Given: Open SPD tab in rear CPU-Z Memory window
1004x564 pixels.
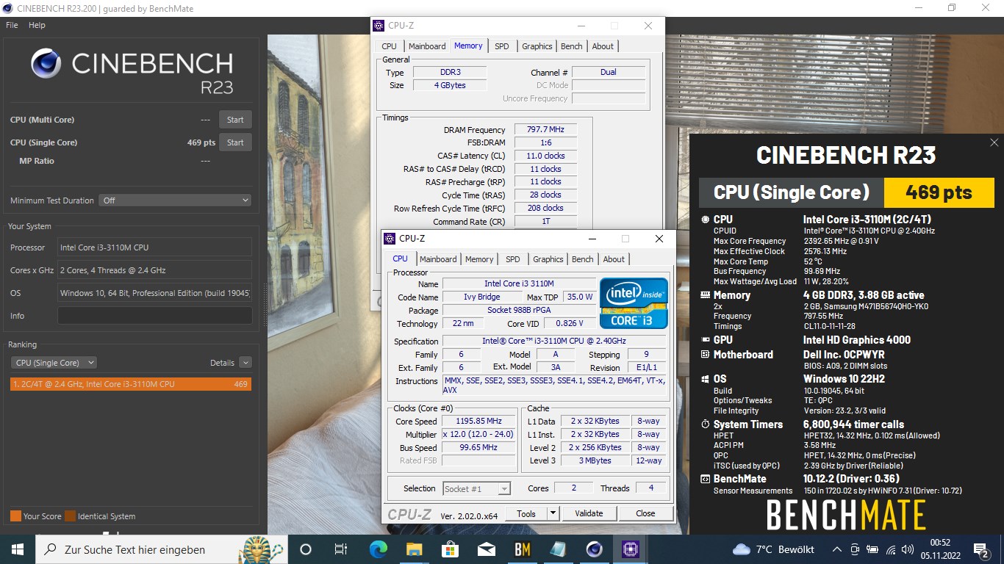Looking at the screenshot, I should click(501, 46).
